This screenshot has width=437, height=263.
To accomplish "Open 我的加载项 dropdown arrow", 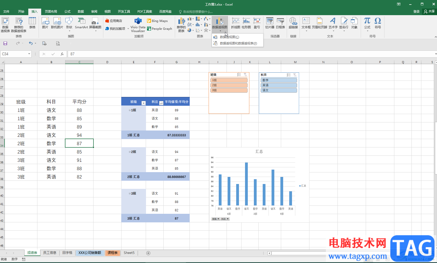I will point(128,29).
